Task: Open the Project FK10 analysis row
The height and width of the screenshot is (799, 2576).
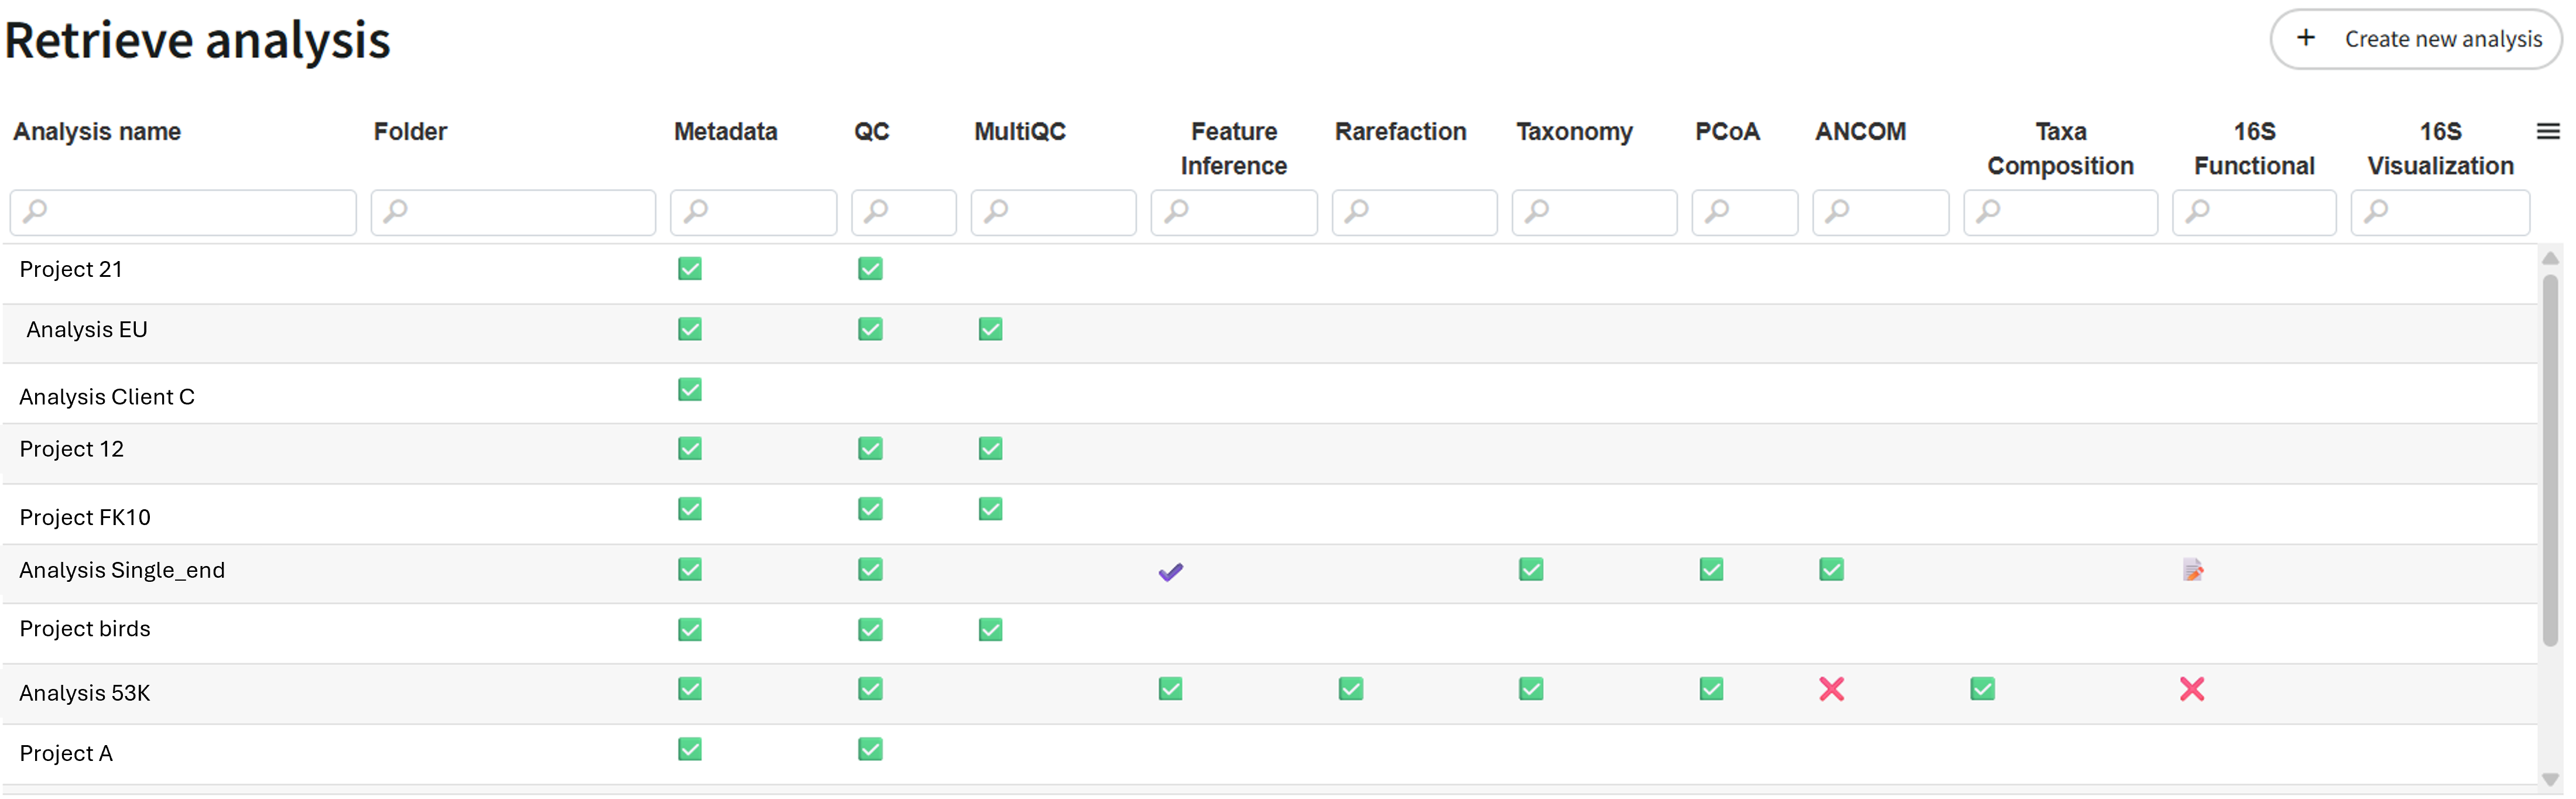Action: [1270, 515]
